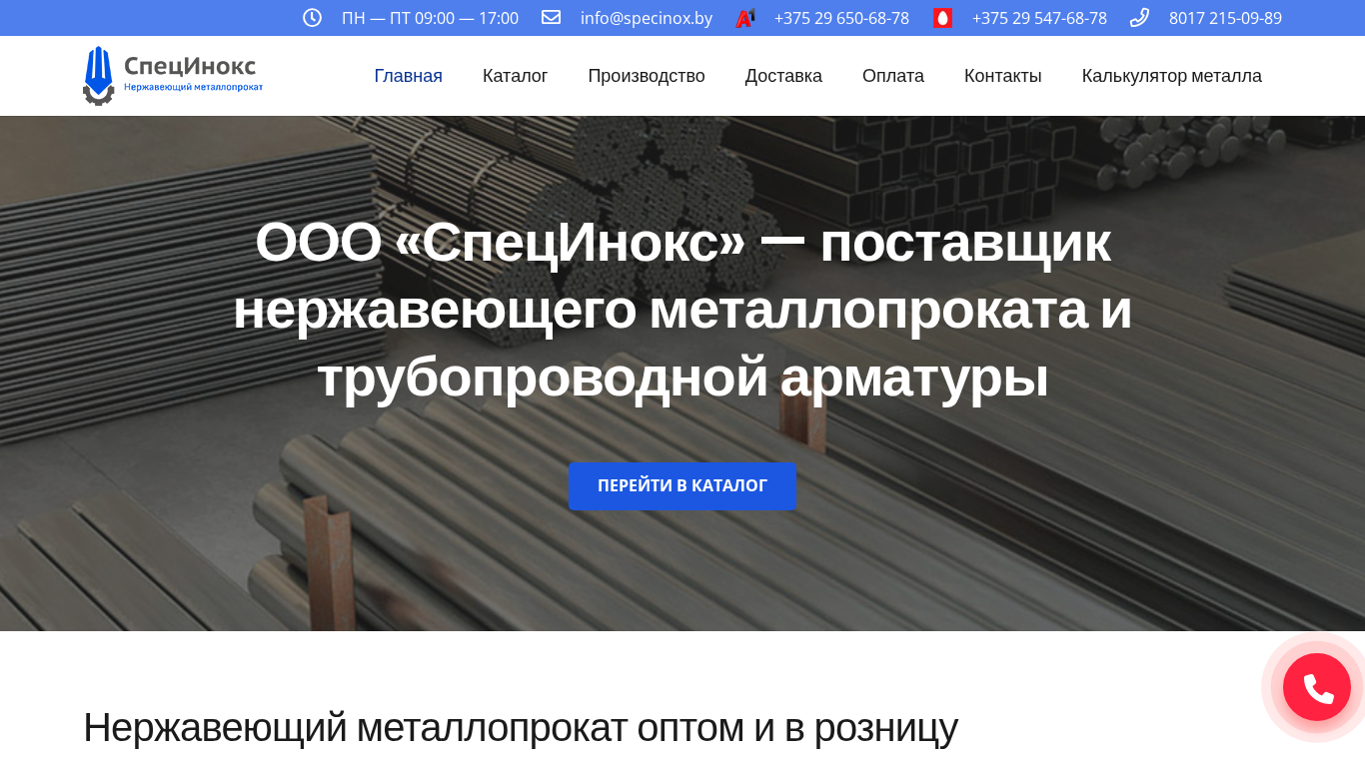Screen dimensions: 1365x767
Task: Call the number +375 29 547-68-78
Action: 1039,18
